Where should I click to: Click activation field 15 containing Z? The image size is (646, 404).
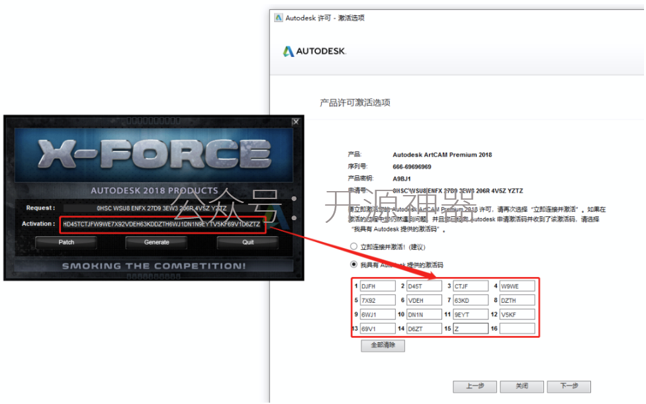471,329
